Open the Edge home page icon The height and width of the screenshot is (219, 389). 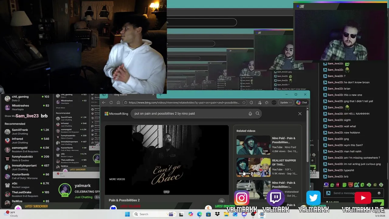(x=118, y=103)
